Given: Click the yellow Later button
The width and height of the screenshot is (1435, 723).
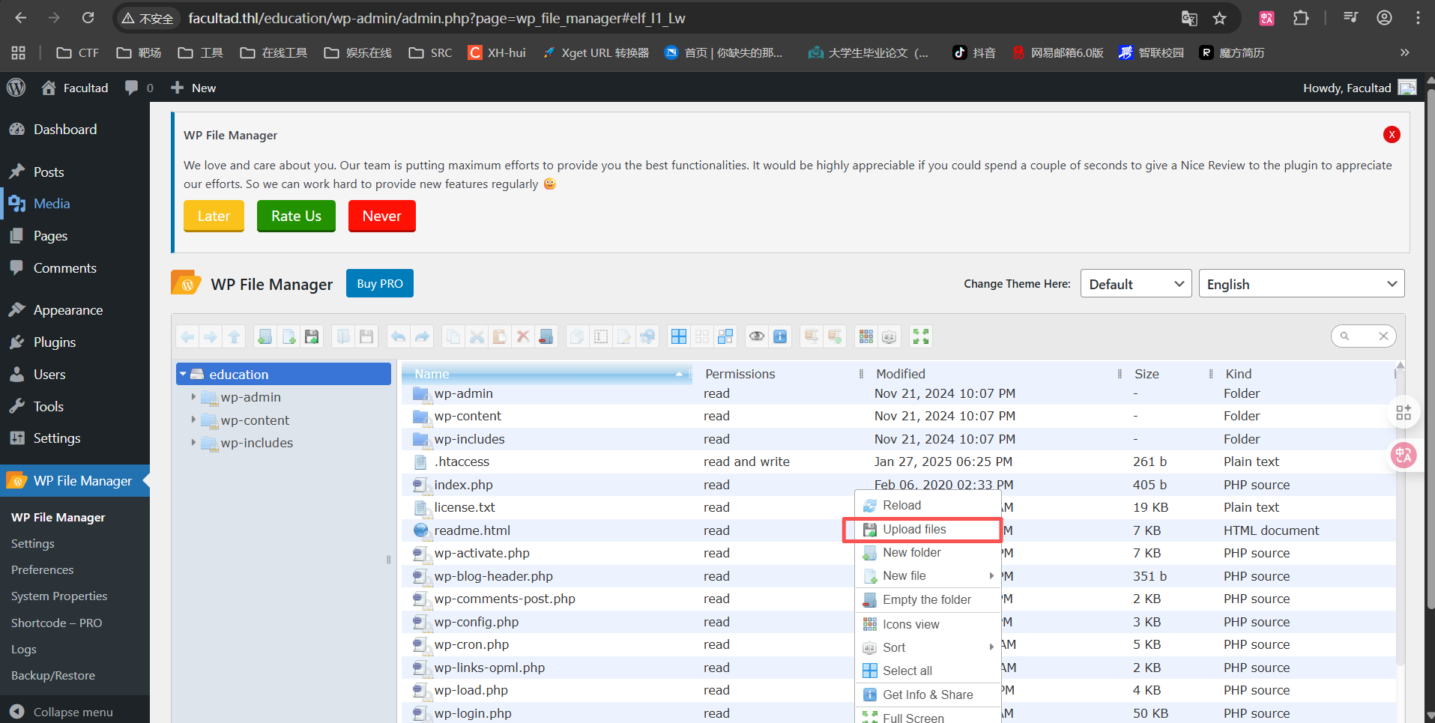Looking at the screenshot, I should 214,216.
